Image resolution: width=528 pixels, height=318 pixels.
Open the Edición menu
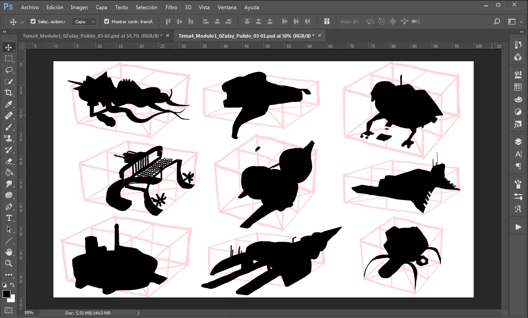click(x=55, y=7)
